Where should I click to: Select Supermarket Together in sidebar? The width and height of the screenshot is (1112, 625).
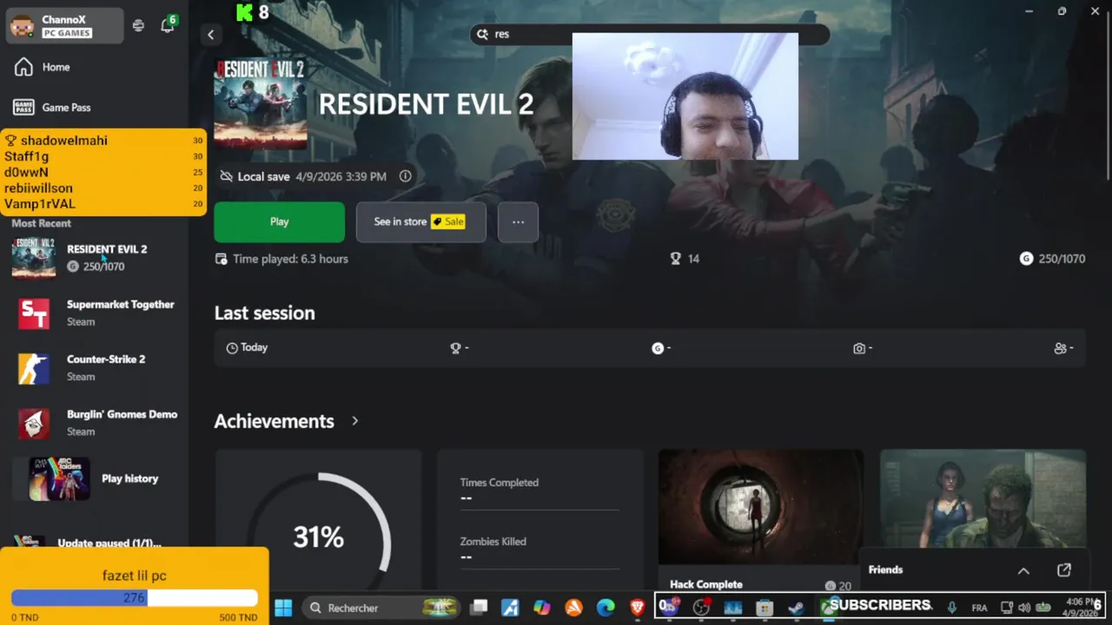pyautogui.click(x=94, y=312)
